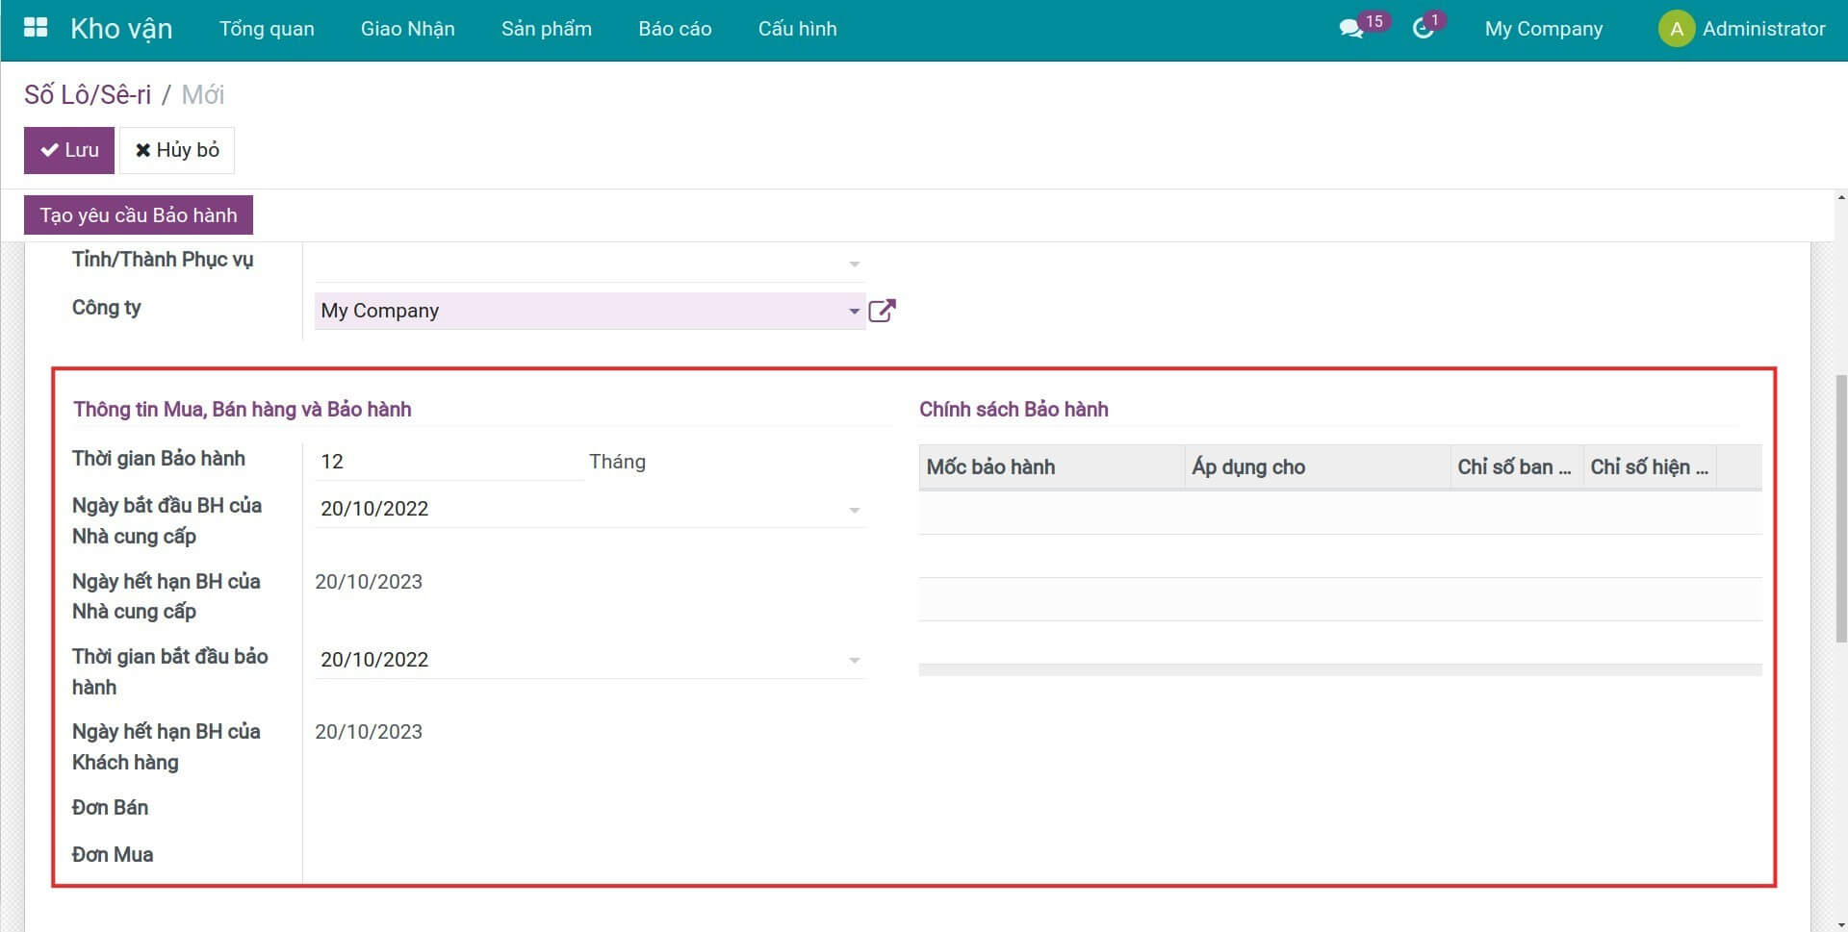Click the Hủy bỏ discard button
The width and height of the screenshot is (1848, 932).
tap(177, 150)
